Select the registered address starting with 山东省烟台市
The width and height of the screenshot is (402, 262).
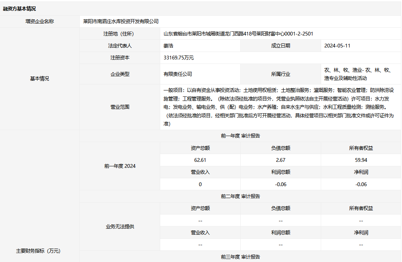(x=238, y=34)
